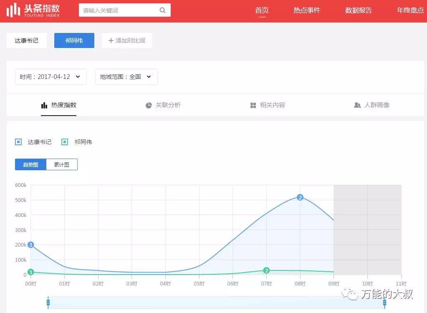Click the grid icon beside 相关内容
Viewport: 427px width, 313px height.
pos(253,105)
